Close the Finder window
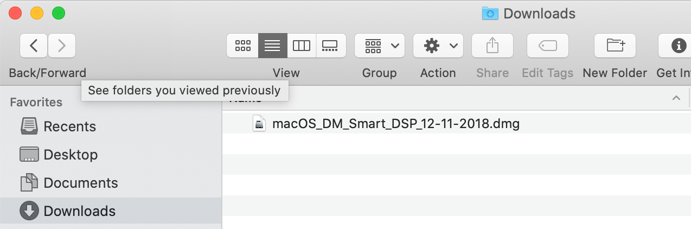 pyautogui.click(x=15, y=13)
